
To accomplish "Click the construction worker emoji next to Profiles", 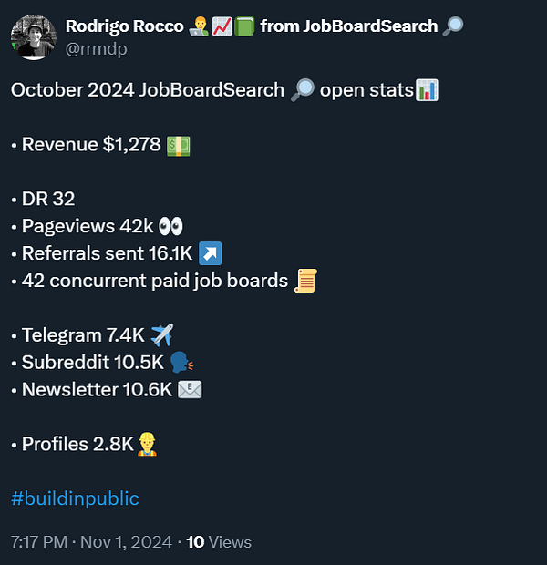I will (x=147, y=445).
